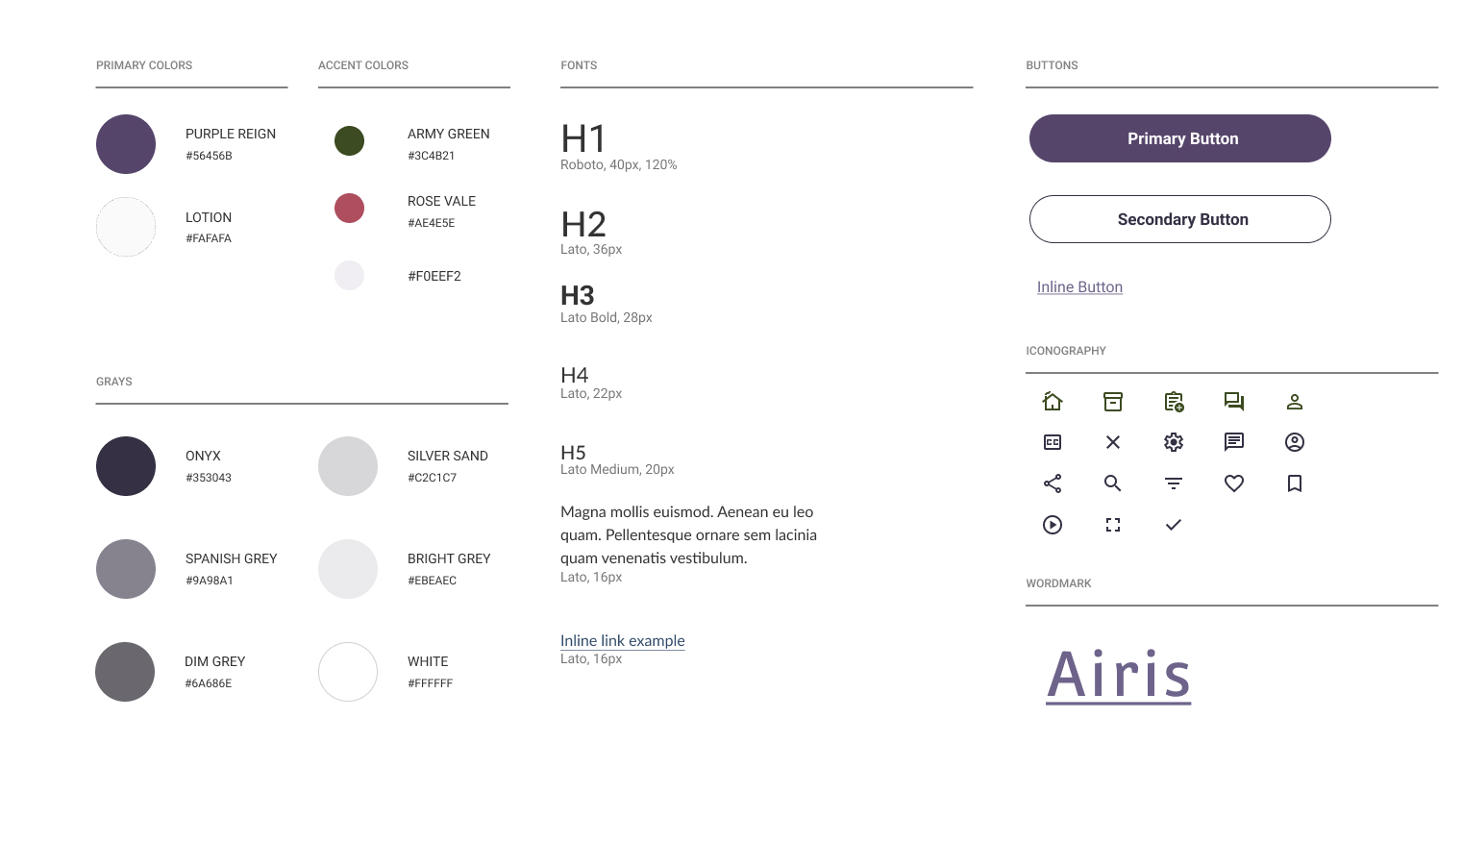Open the Inline link example
Image resolution: width=1462 pixels, height=867 pixels.
[x=623, y=641]
